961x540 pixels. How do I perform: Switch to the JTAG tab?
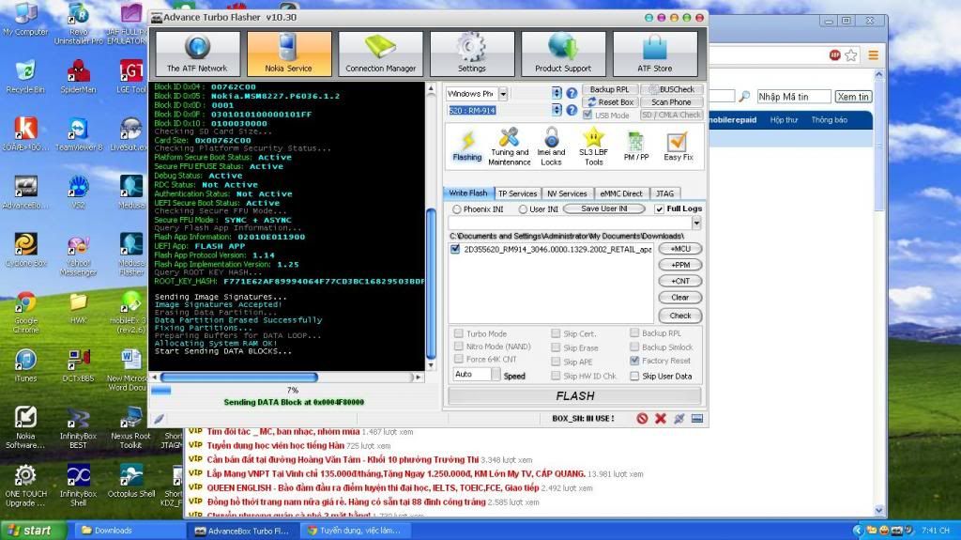click(x=665, y=193)
